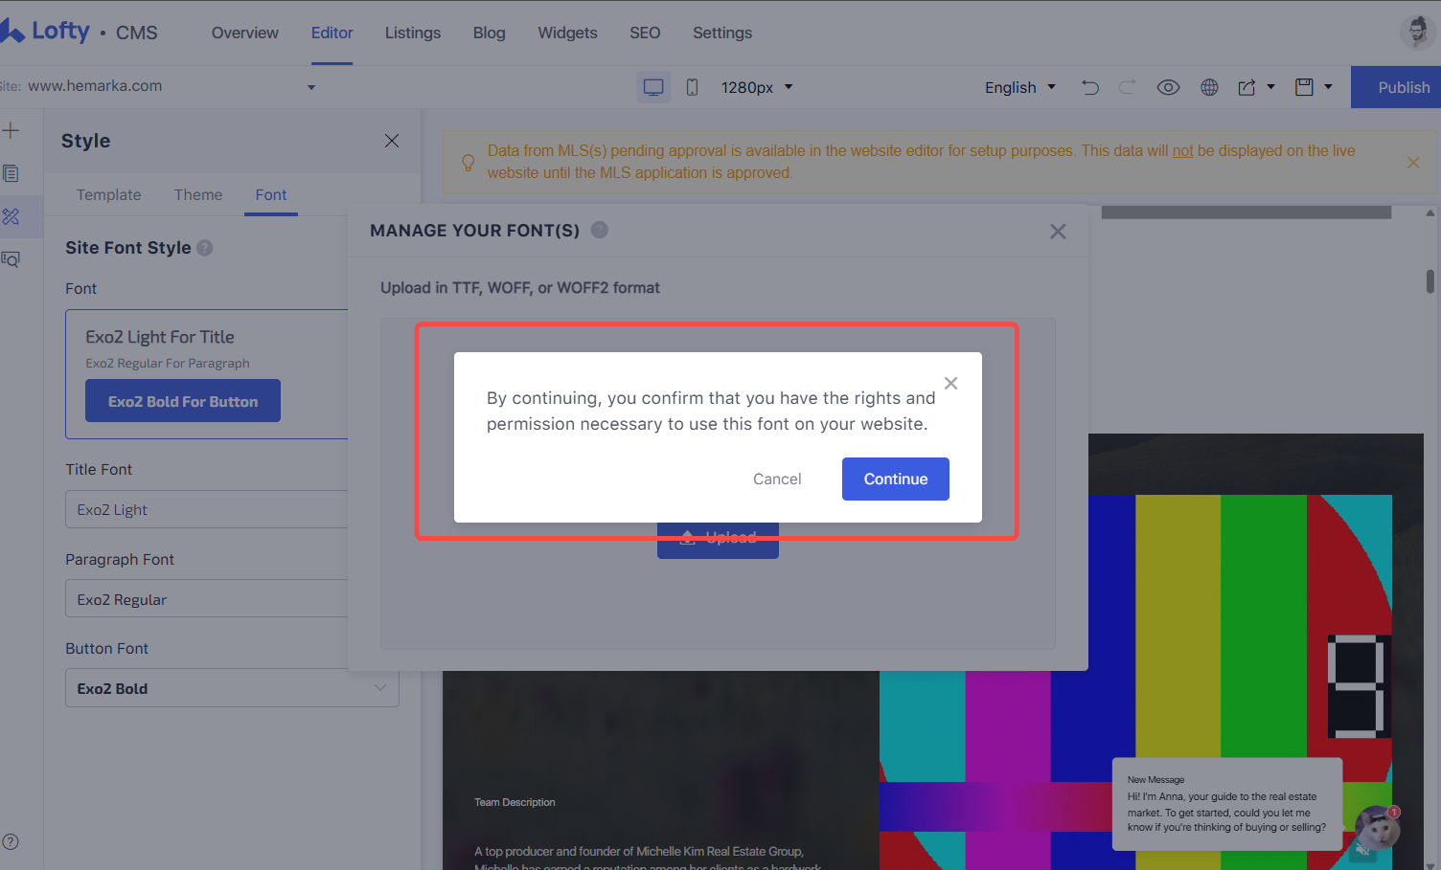Click the Upload font button
Screen dimensions: 1441x870
click(x=718, y=540)
